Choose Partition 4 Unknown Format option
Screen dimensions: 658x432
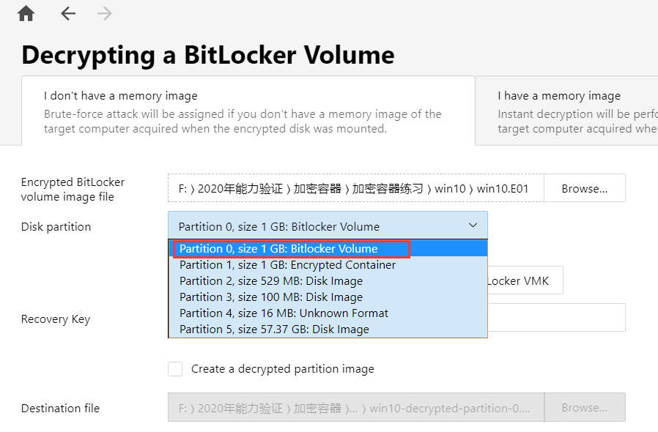coord(284,313)
